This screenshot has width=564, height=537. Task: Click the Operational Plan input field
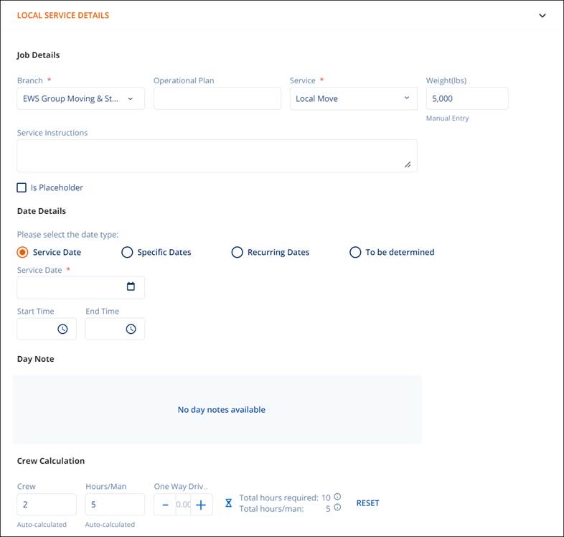[217, 98]
